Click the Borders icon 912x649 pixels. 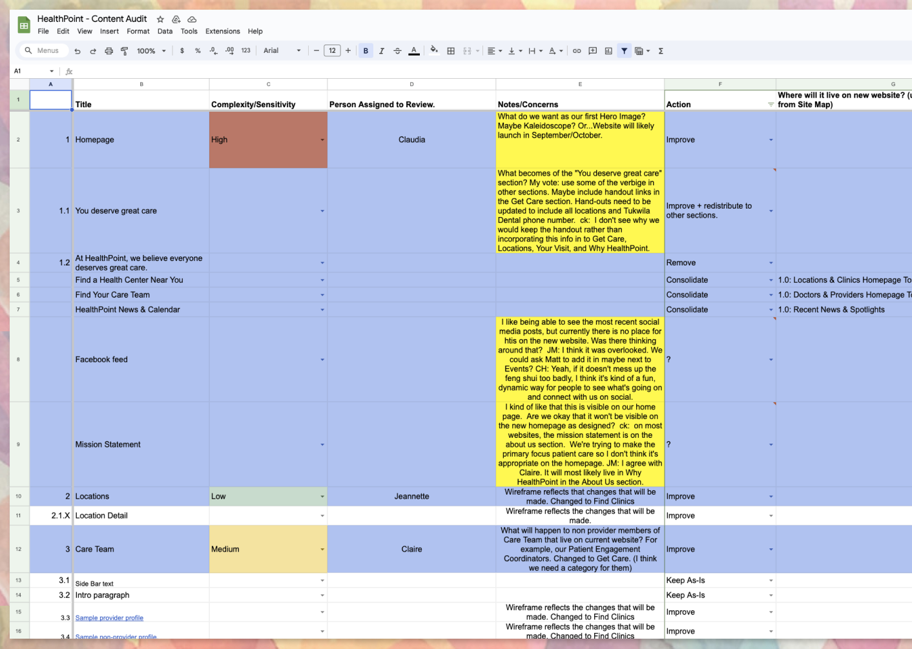coord(451,51)
